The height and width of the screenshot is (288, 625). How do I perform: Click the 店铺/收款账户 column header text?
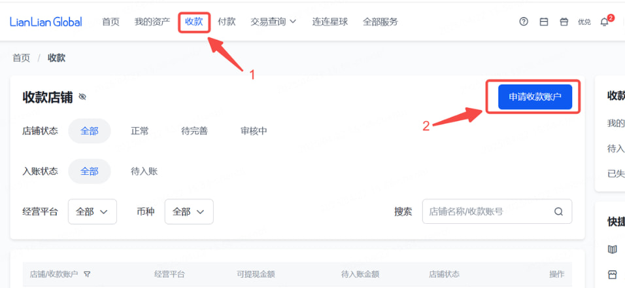coord(54,274)
